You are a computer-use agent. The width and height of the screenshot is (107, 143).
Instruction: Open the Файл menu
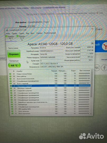(8, 33)
